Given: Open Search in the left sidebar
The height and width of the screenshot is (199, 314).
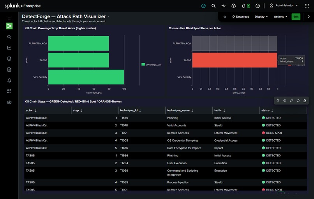Looking at the screenshot, I should click(x=9, y=37).
